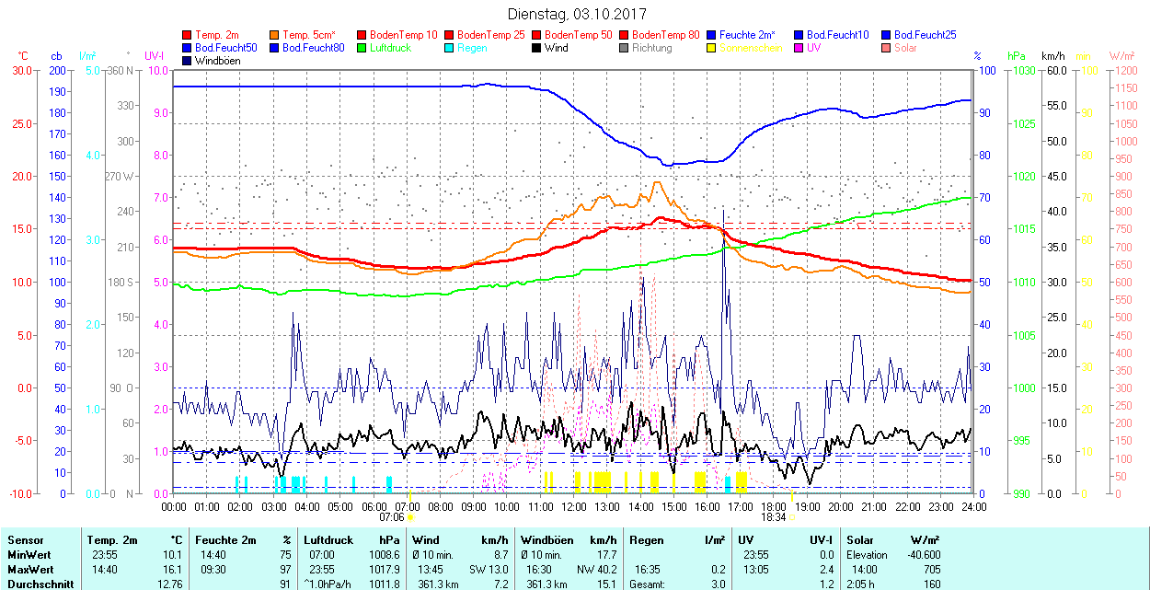Click the blue Feuchte 2m* legend swatch
This screenshot has width=1150, height=590.
tap(712, 35)
